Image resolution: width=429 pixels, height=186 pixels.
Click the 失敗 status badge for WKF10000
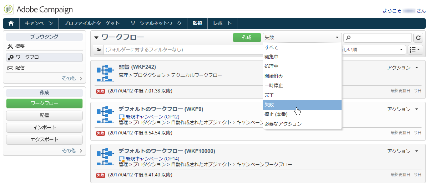[101, 175]
